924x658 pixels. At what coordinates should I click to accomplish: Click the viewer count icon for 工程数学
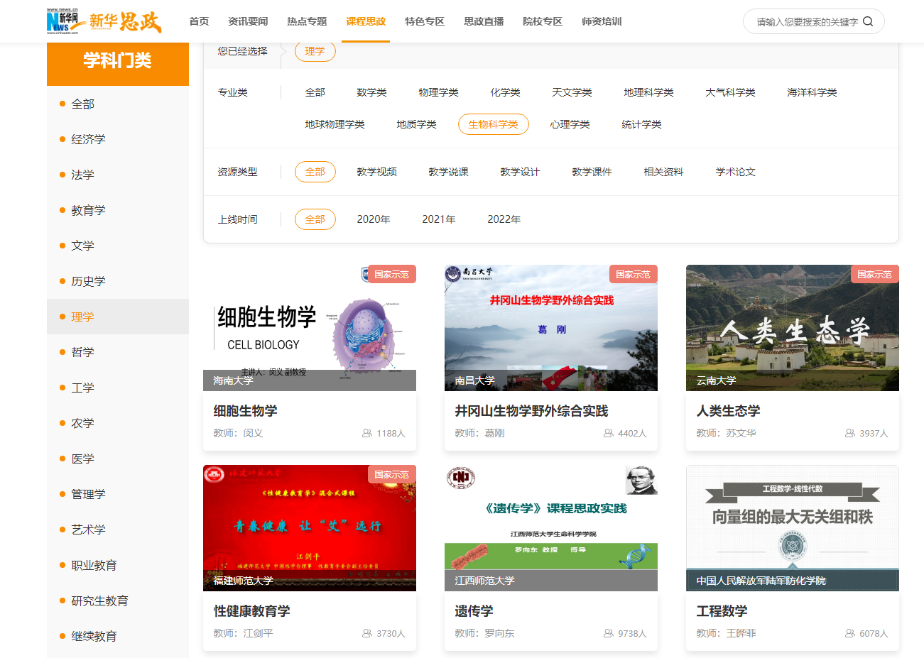click(850, 633)
